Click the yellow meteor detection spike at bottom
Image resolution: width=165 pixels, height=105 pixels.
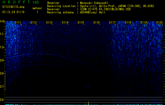(88, 103)
